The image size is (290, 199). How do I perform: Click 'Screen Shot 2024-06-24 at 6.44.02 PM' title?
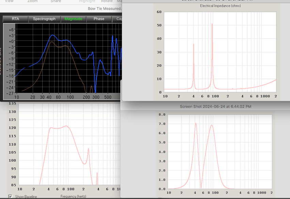click(215, 106)
